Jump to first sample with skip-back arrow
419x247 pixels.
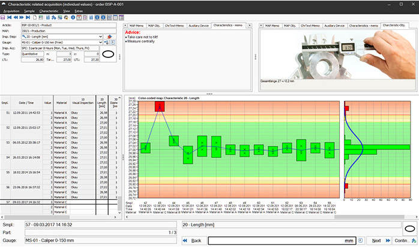[10, 17]
